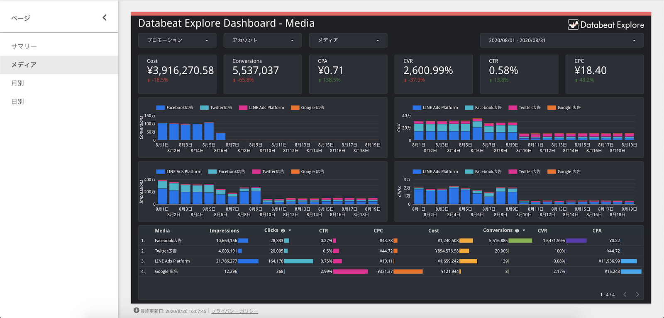Viewport: 664px width, 318px height.
Task: Open the dropdown arrow beside Clicks header
Action: [x=290, y=230]
